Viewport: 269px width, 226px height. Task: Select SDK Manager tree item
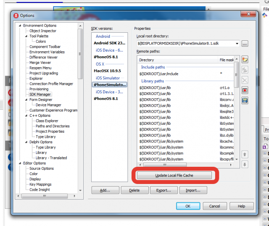(40, 95)
